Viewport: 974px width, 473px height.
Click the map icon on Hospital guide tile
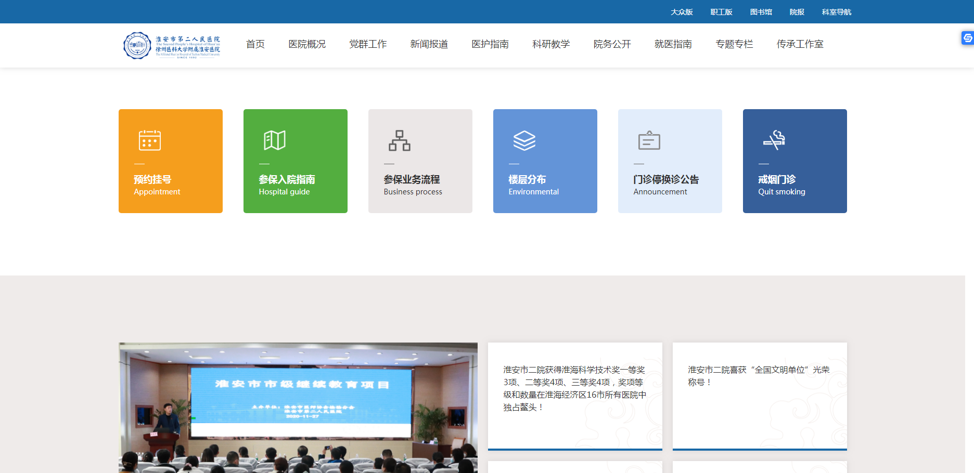click(x=274, y=140)
